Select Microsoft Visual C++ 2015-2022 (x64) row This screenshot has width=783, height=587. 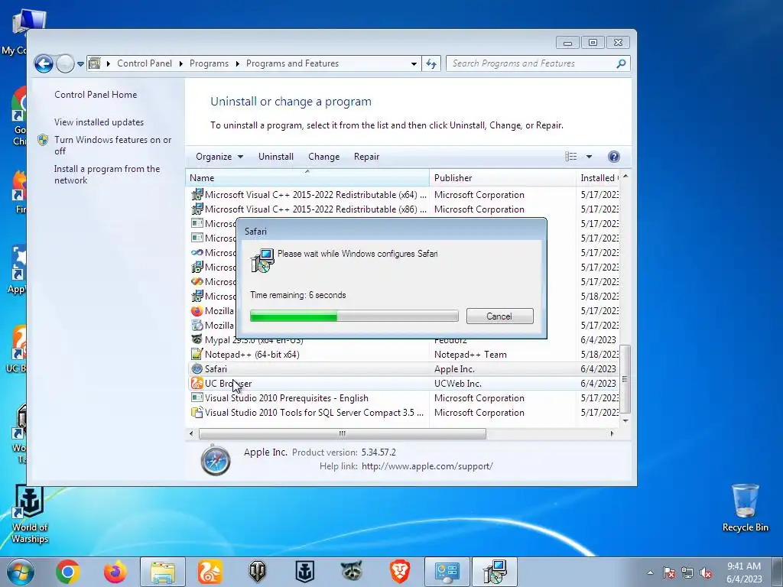click(x=404, y=195)
